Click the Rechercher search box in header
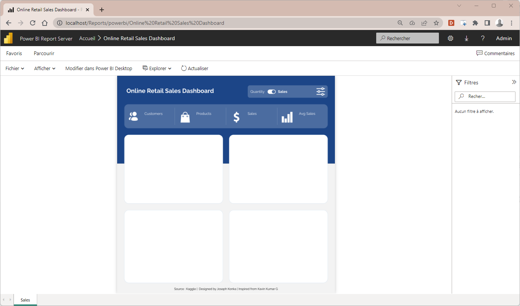Screen dimensions: 520x306 pos(407,38)
